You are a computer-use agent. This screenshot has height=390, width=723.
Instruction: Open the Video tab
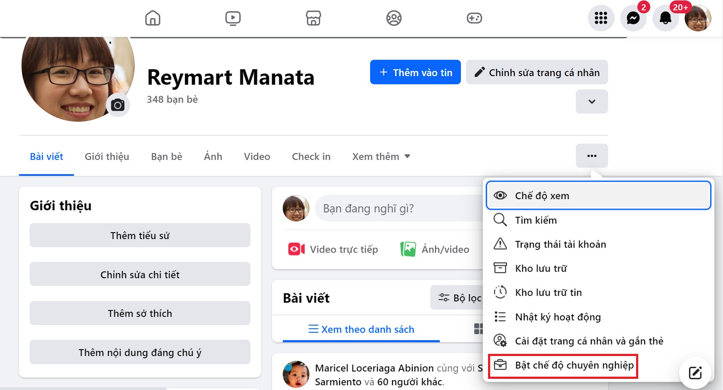coord(257,157)
